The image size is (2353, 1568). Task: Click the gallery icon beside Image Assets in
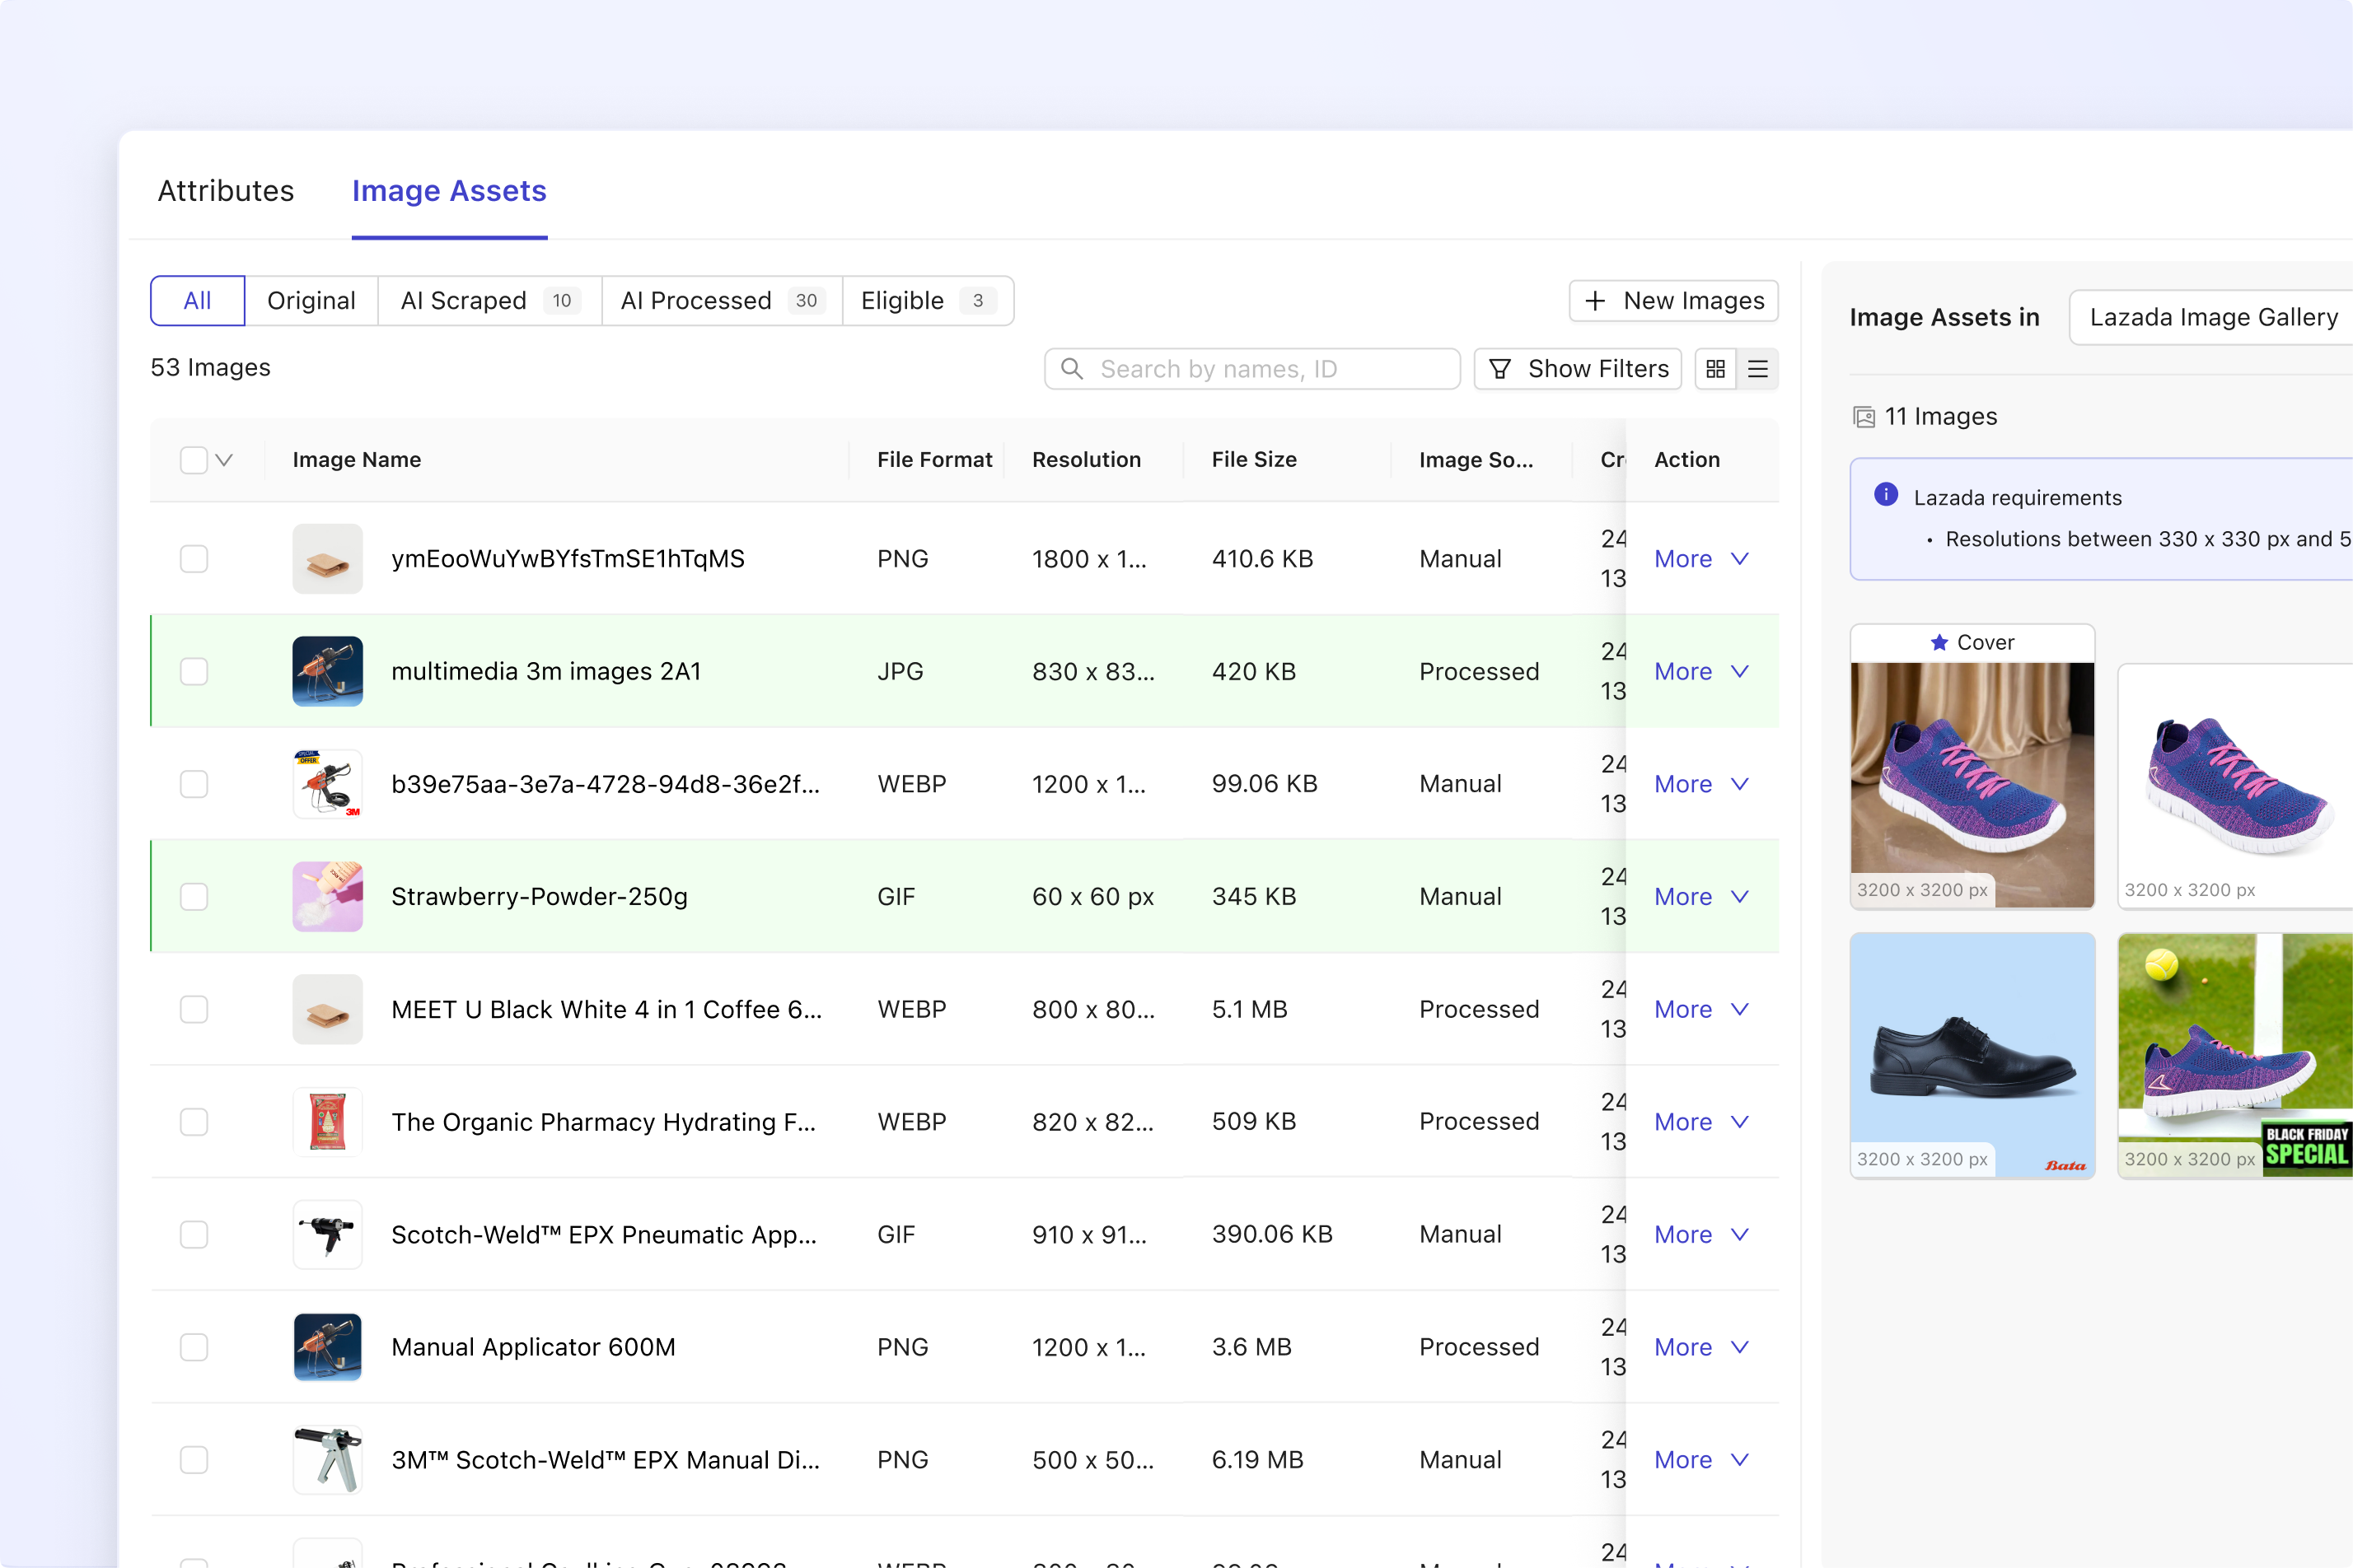[x=1863, y=416]
